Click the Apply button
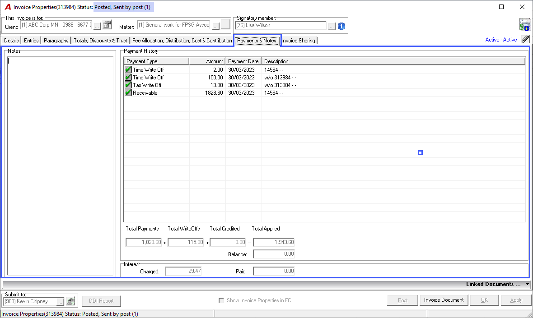 pyautogui.click(x=516, y=300)
